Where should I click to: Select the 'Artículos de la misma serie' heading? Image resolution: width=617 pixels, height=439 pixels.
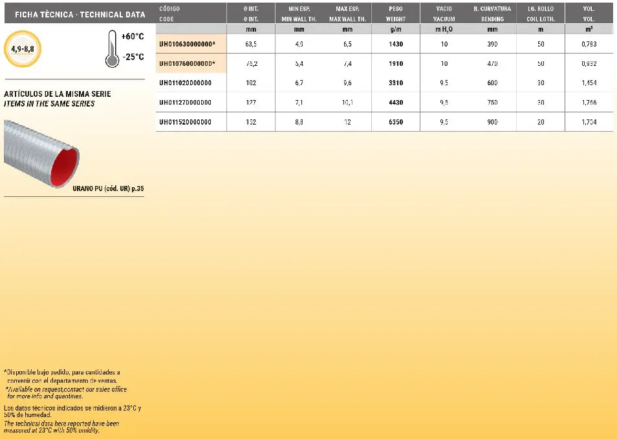tap(58, 94)
